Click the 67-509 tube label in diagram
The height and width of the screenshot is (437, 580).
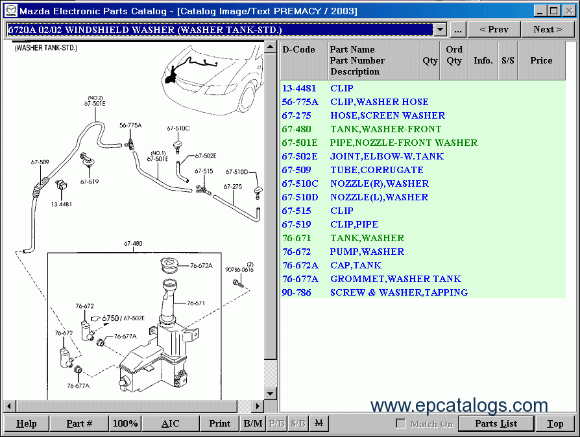click(40, 162)
